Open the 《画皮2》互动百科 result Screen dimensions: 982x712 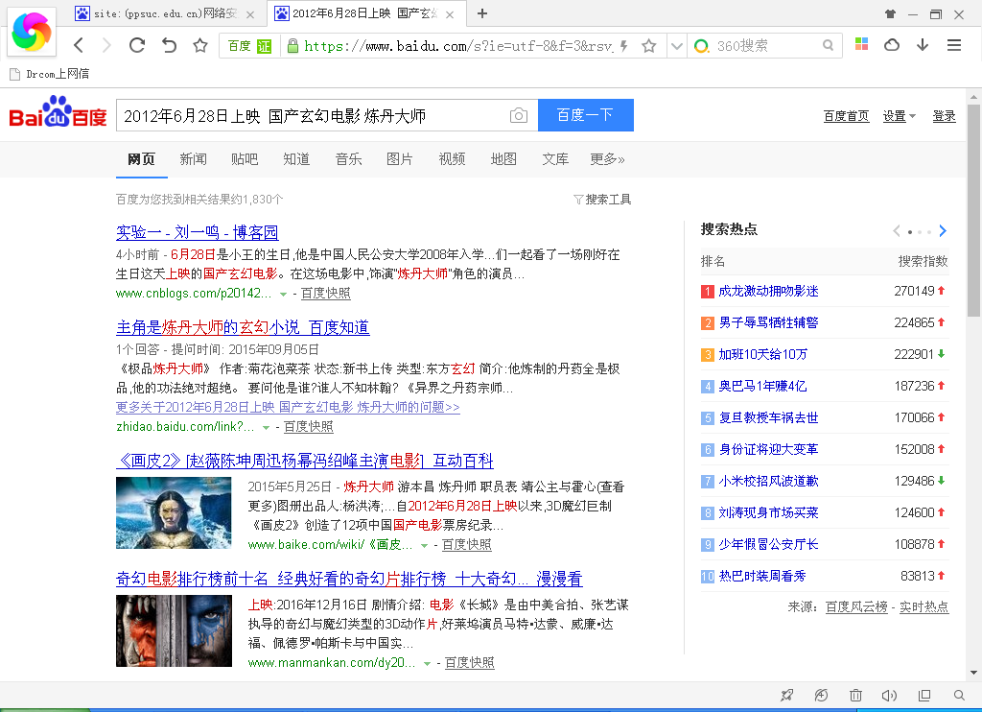(x=305, y=461)
